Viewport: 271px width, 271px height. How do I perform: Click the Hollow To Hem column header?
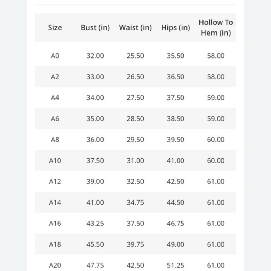coord(216,27)
